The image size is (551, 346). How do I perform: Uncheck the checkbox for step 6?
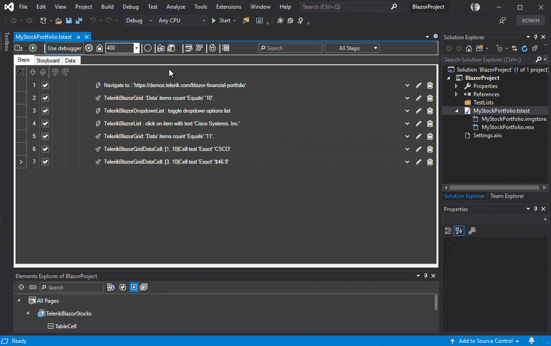[x=45, y=149]
